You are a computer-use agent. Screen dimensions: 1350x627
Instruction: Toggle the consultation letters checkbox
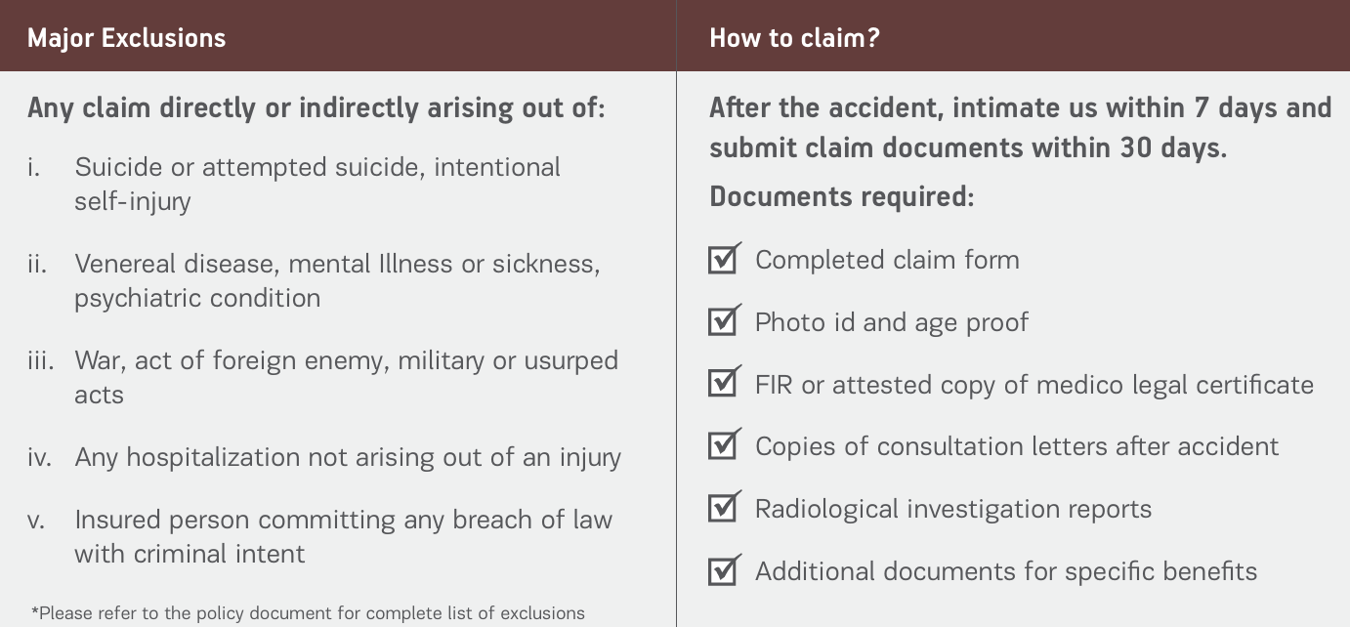tap(723, 446)
